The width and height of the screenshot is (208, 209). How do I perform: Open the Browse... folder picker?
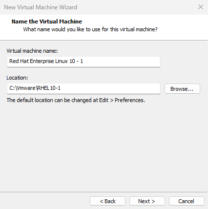click(182, 89)
